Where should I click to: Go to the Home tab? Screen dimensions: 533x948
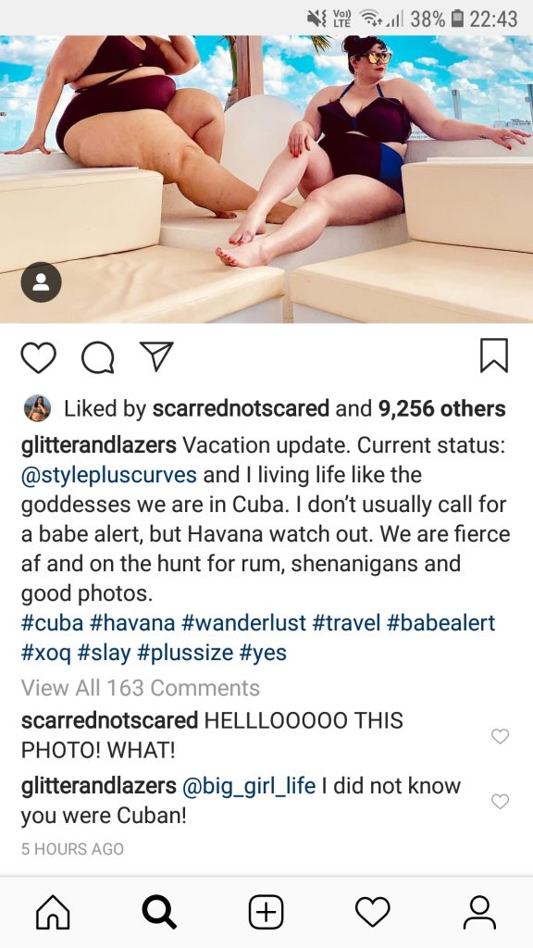point(53,912)
